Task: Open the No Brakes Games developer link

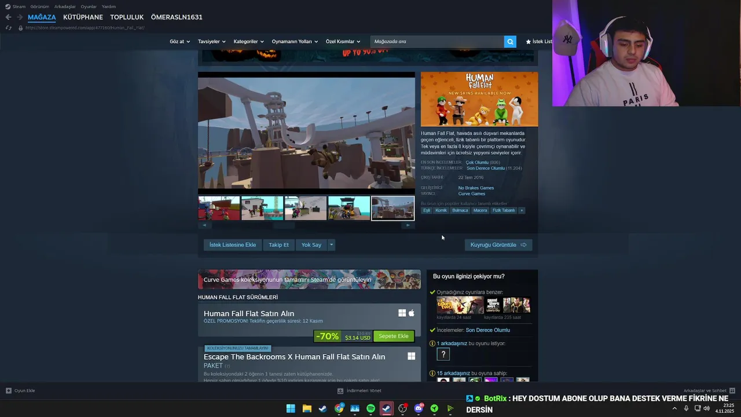Action: tap(476, 188)
